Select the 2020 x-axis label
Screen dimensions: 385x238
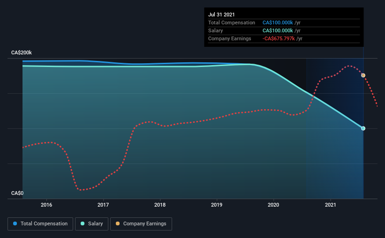(x=273, y=205)
